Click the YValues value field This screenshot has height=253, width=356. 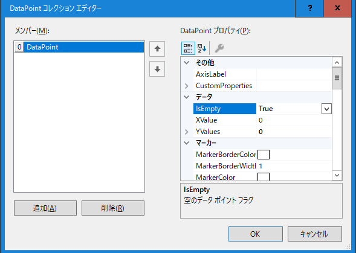pos(294,132)
